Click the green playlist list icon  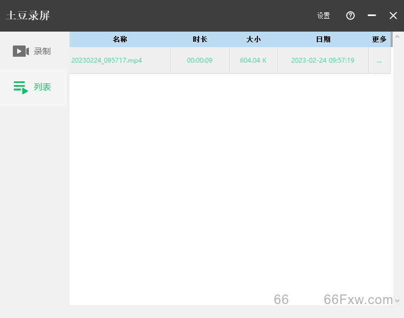(20, 87)
